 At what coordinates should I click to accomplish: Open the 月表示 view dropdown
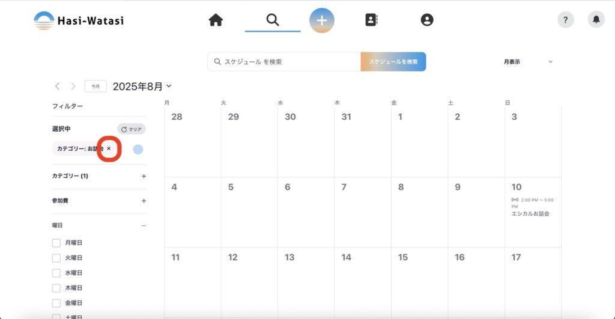coord(528,61)
